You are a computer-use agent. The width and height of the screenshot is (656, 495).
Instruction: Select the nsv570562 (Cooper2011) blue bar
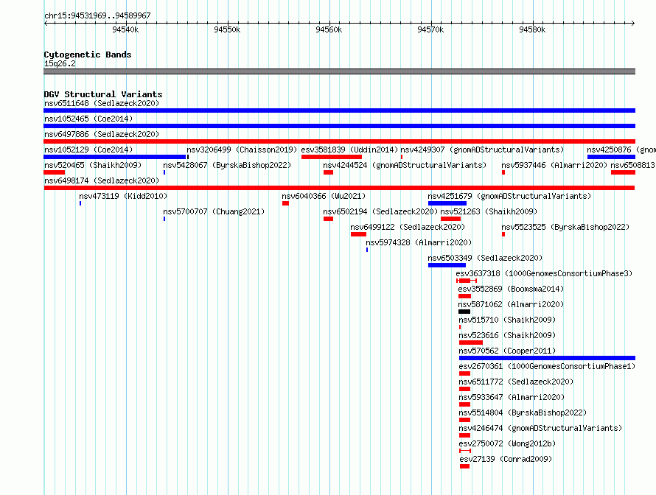pos(547,358)
